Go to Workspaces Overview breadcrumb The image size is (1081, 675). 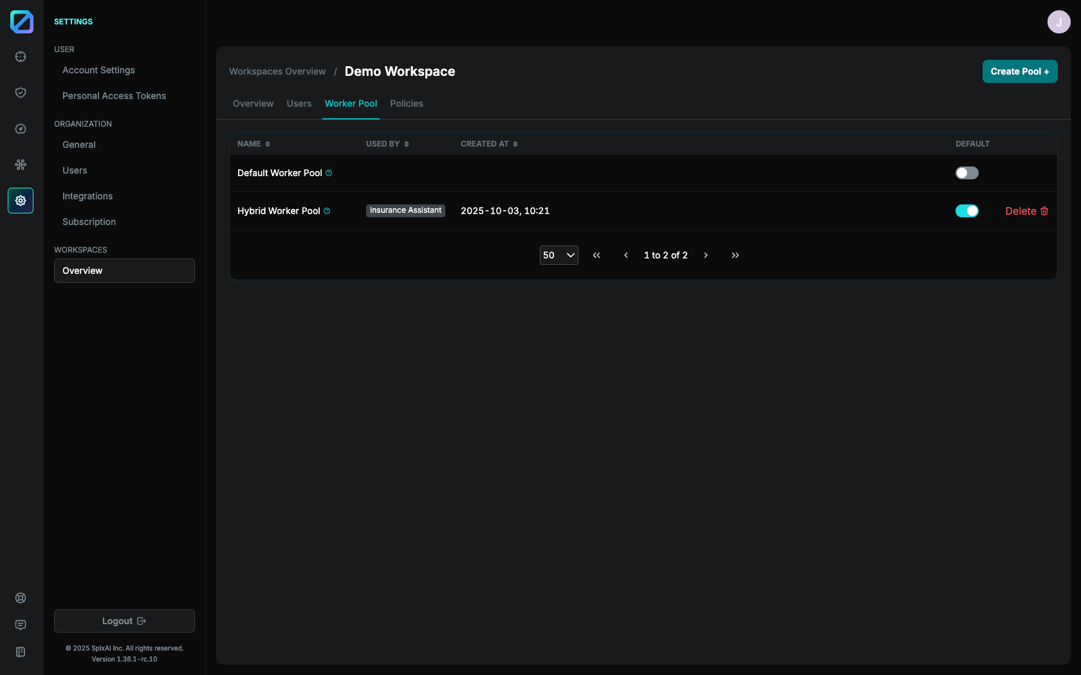277,71
